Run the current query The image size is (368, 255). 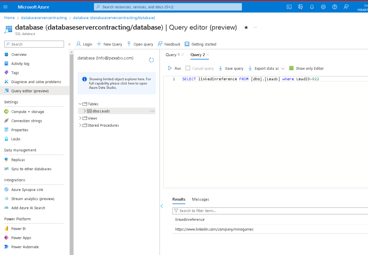(x=174, y=68)
